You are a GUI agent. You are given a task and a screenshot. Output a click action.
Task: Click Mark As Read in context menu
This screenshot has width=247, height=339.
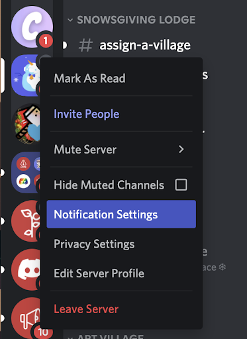(x=121, y=78)
